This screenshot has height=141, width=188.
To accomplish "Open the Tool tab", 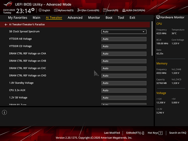I will coord(121,18).
